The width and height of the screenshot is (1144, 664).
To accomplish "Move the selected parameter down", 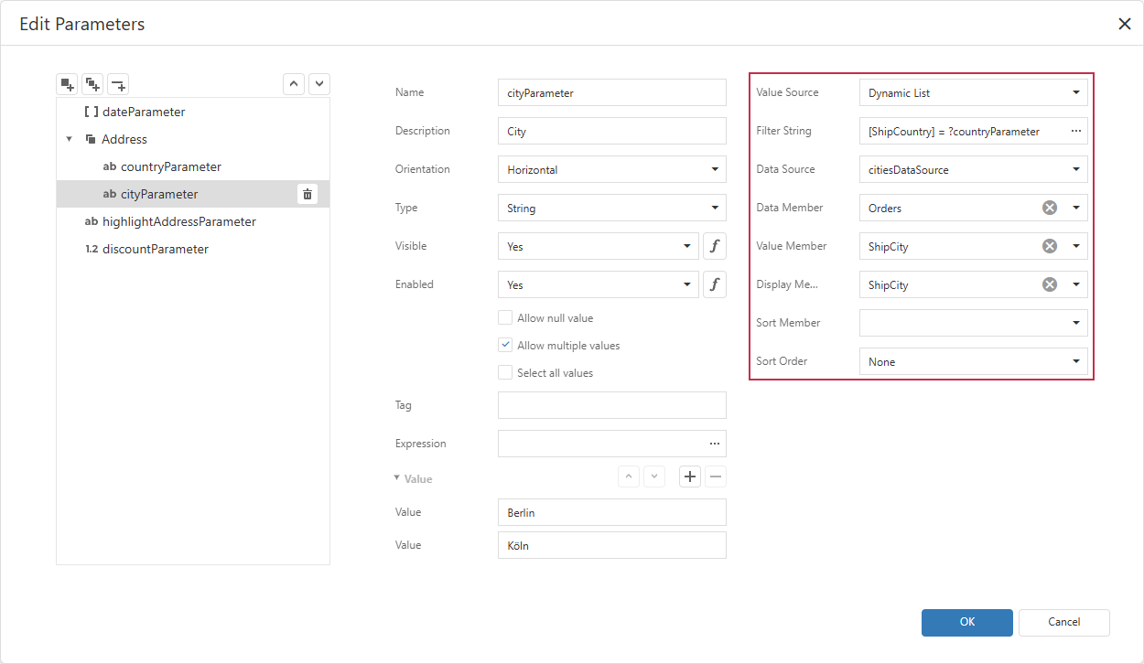I will pyautogui.click(x=319, y=84).
